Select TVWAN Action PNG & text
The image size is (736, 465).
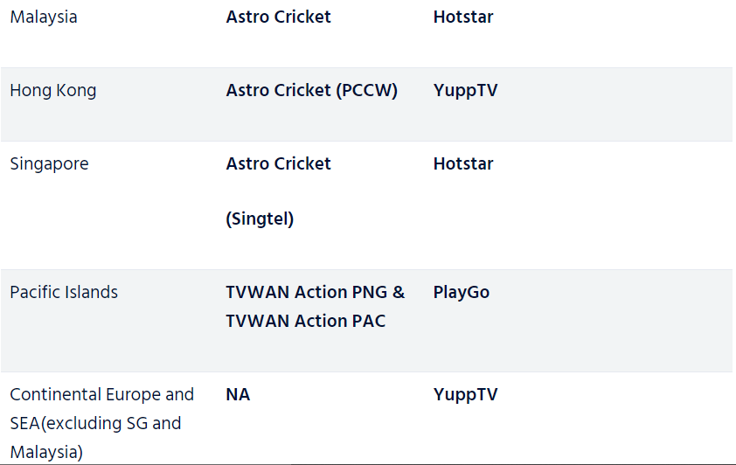click(x=315, y=292)
